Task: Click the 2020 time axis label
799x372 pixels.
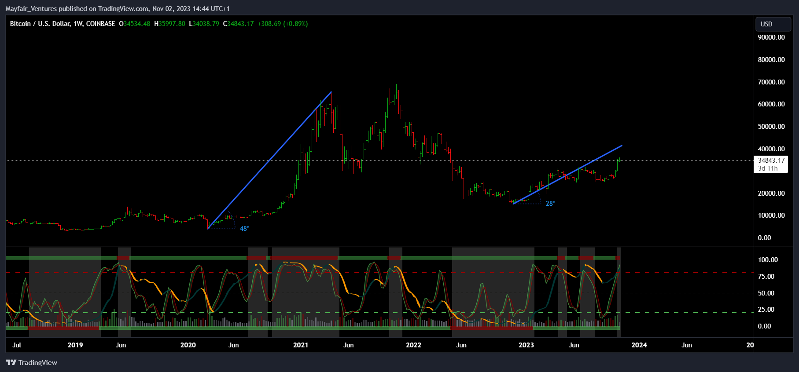Action: (188, 345)
